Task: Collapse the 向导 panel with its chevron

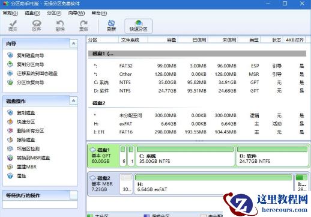Action: tap(73, 43)
